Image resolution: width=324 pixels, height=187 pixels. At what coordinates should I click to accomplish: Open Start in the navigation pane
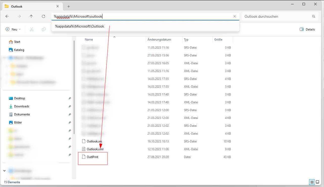click(x=14, y=42)
